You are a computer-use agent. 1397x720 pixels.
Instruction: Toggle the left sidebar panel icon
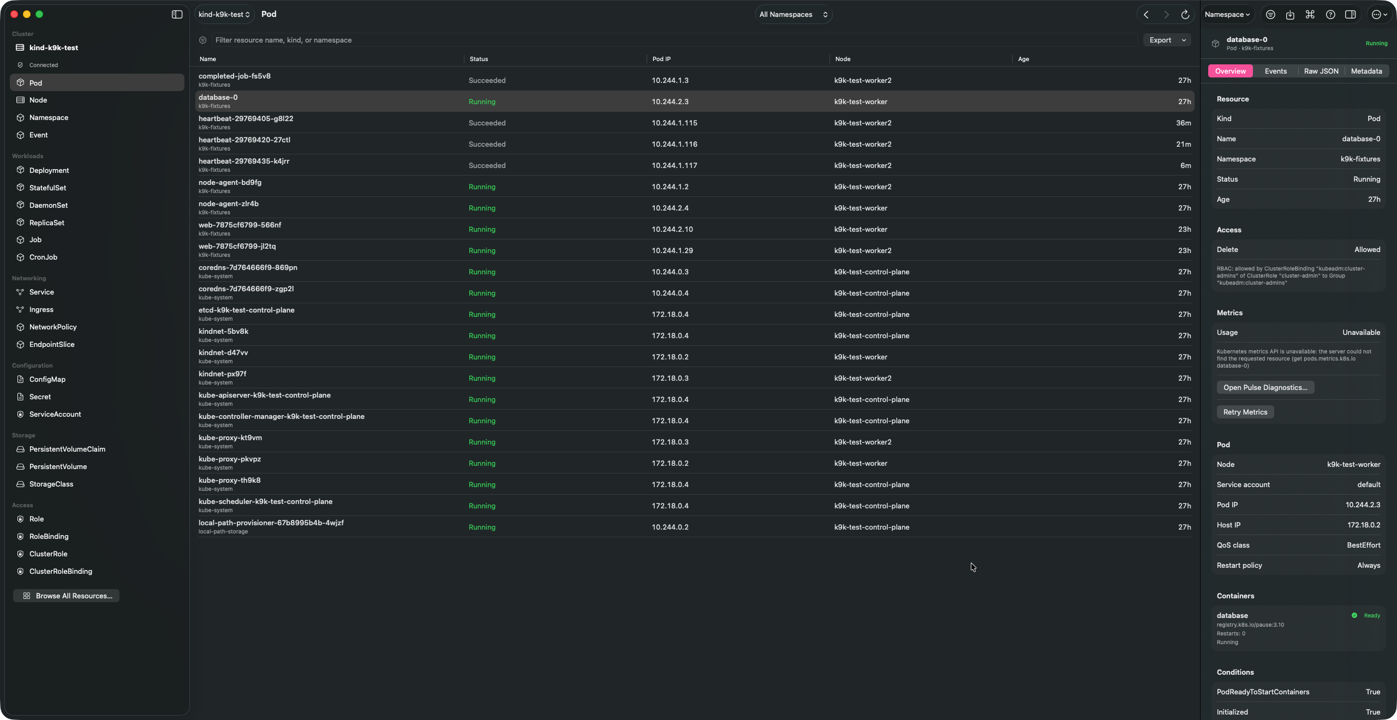pos(177,14)
